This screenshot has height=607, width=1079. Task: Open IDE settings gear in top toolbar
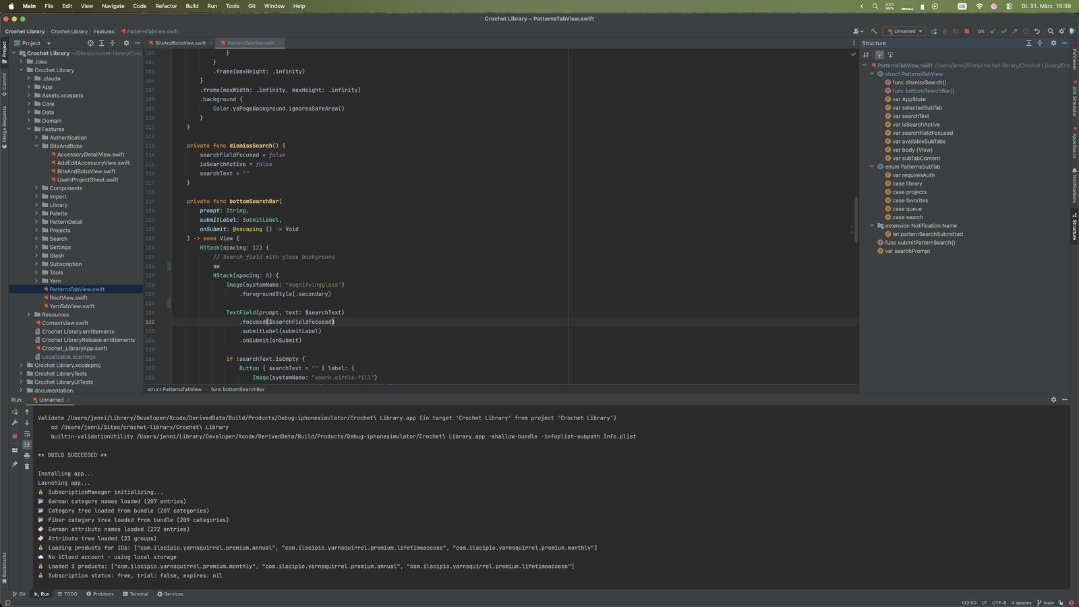tap(1061, 31)
